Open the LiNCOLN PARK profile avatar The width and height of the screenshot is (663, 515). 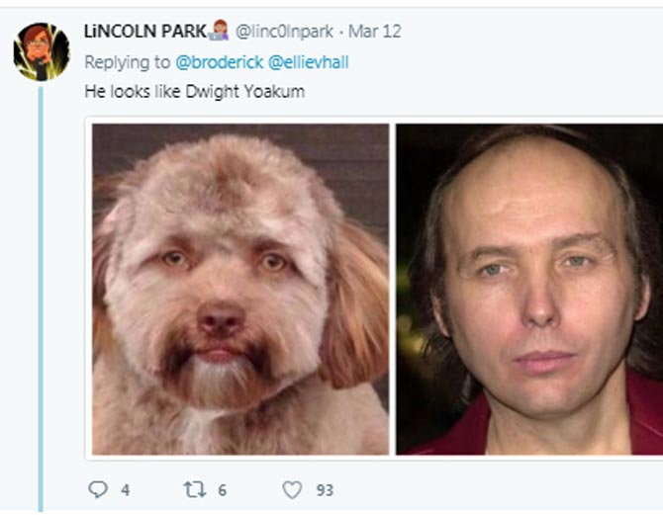[41, 51]
